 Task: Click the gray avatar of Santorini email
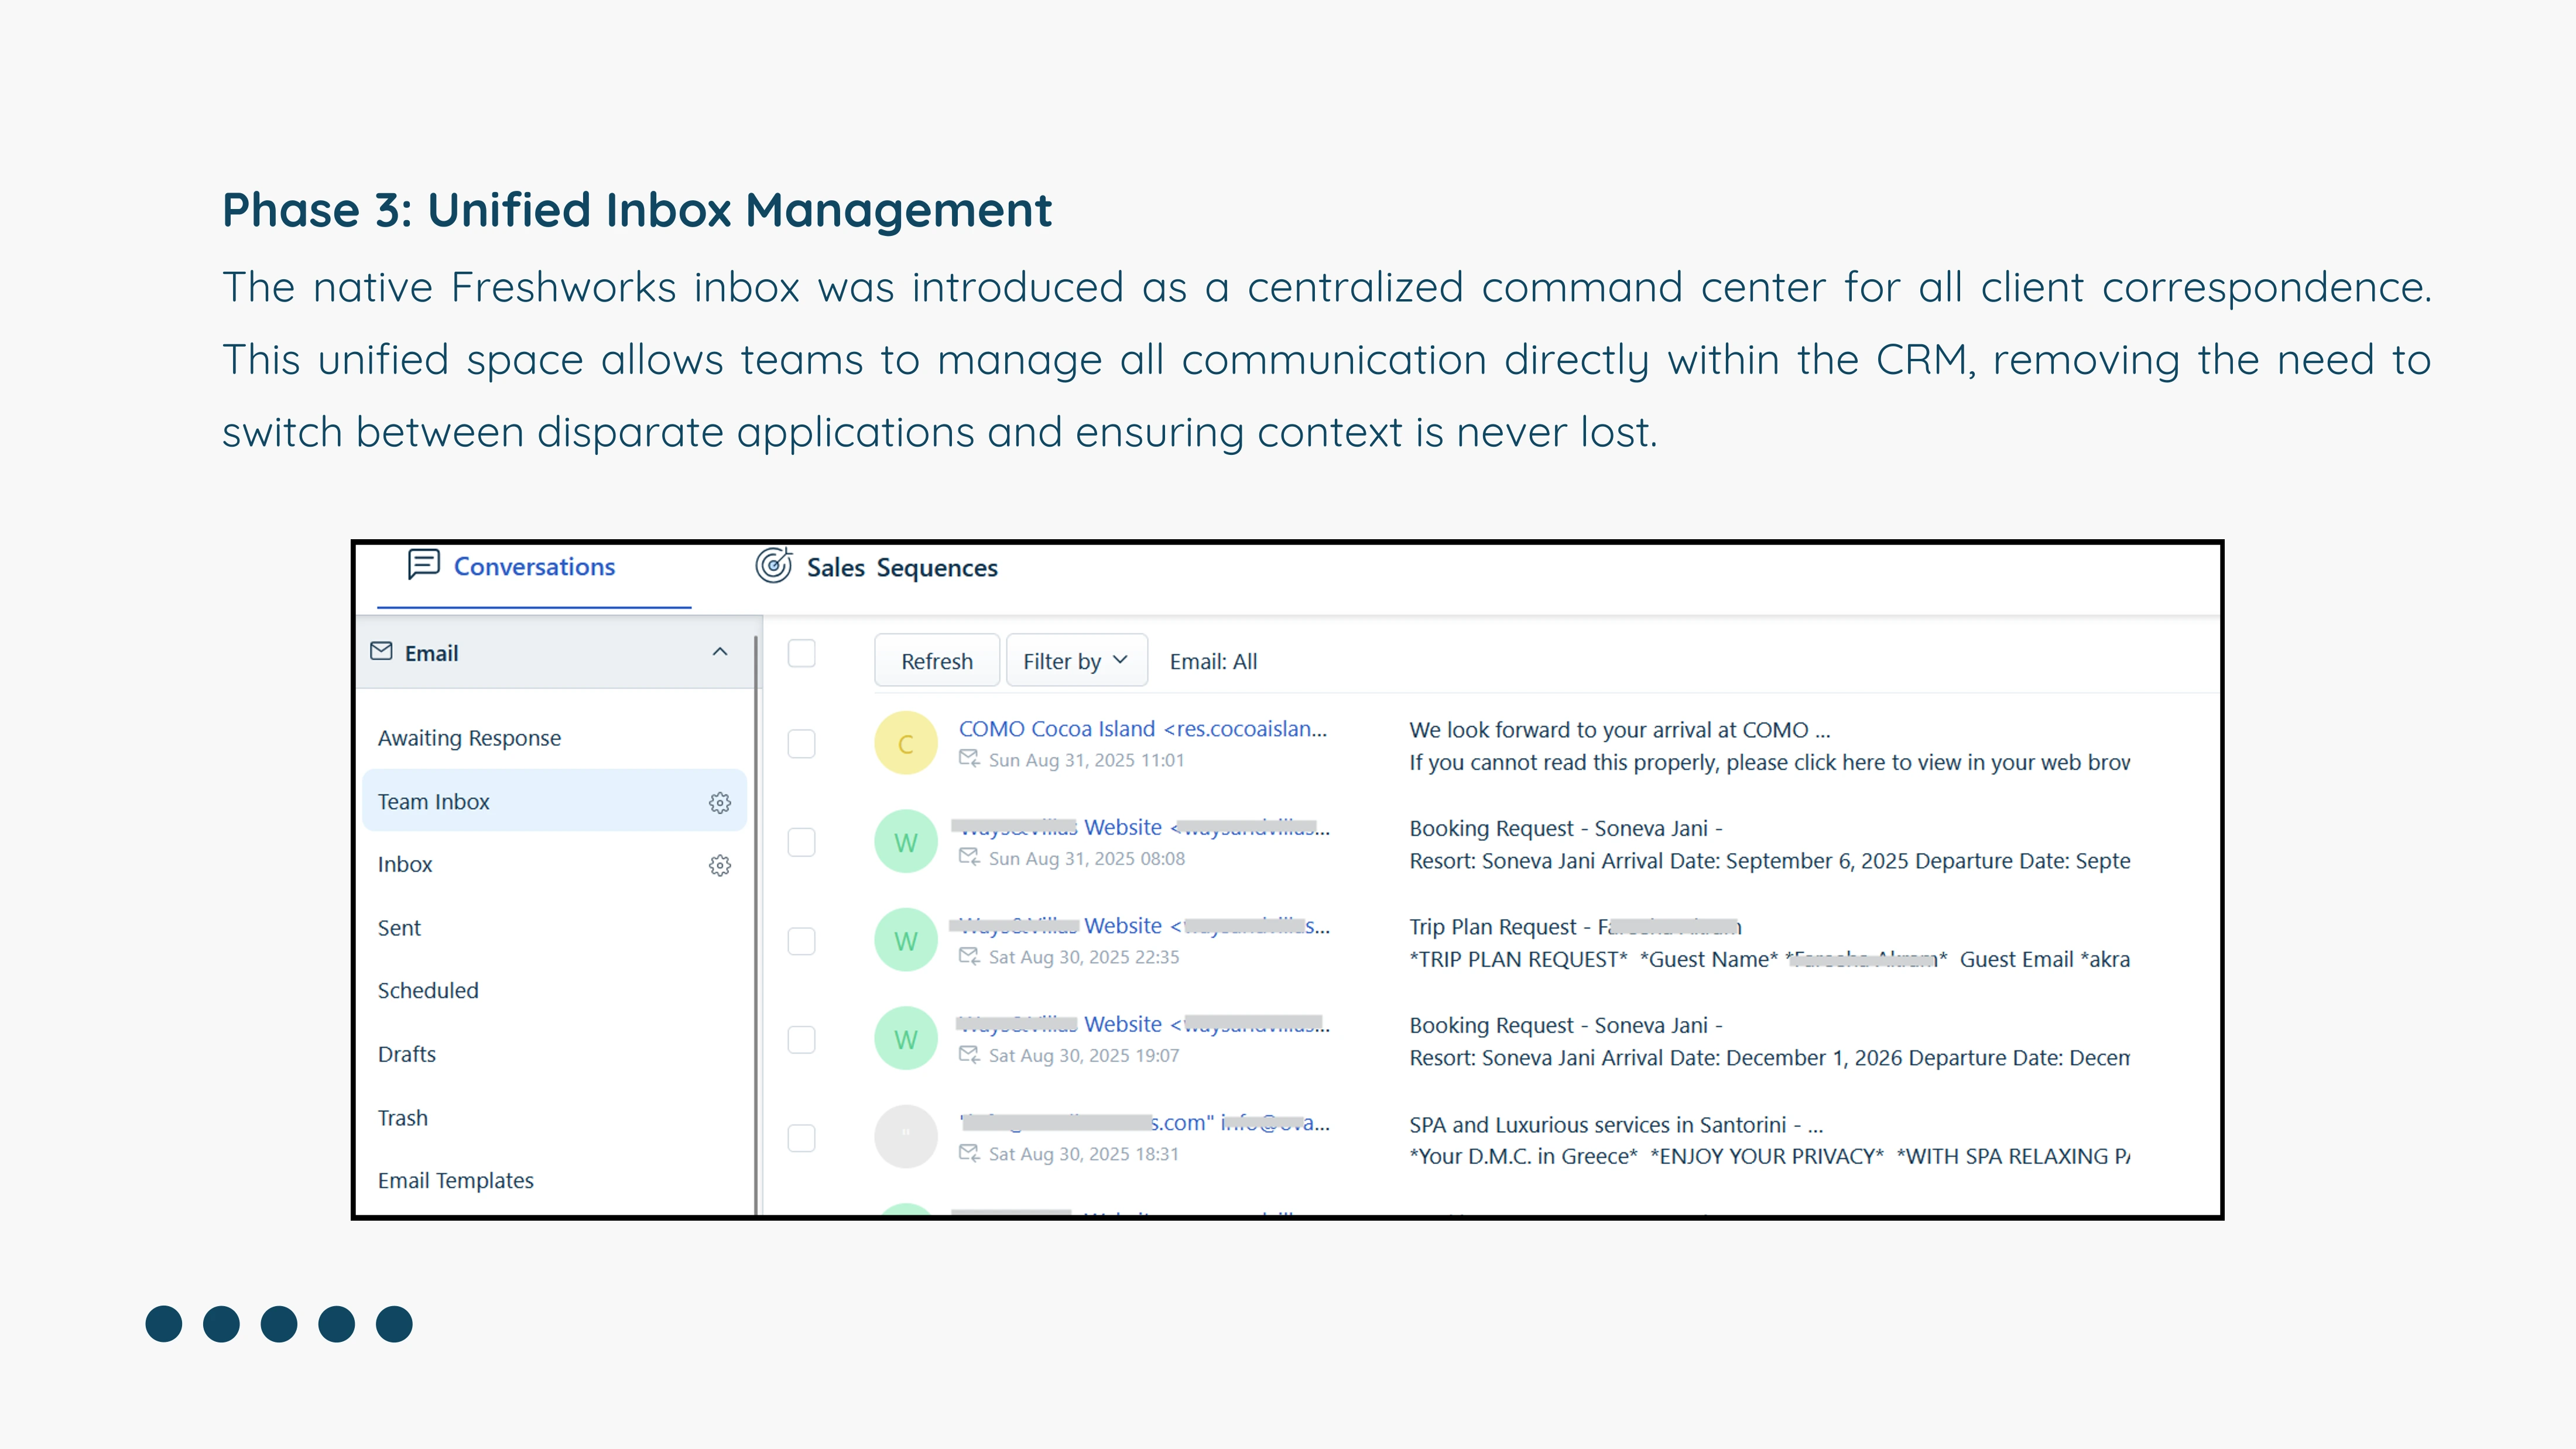[x=905, y=1137]
